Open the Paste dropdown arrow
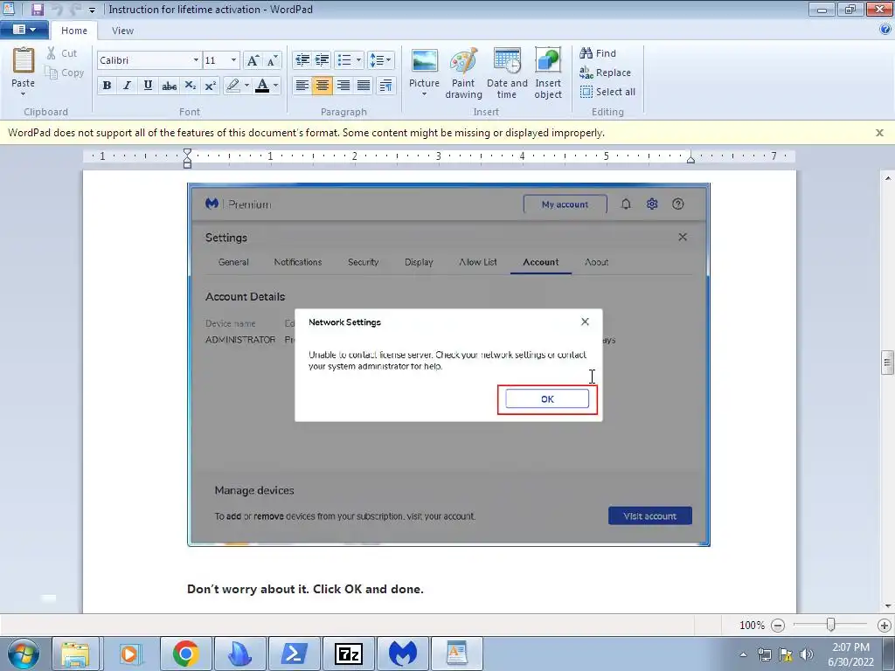 pos(24,93)
